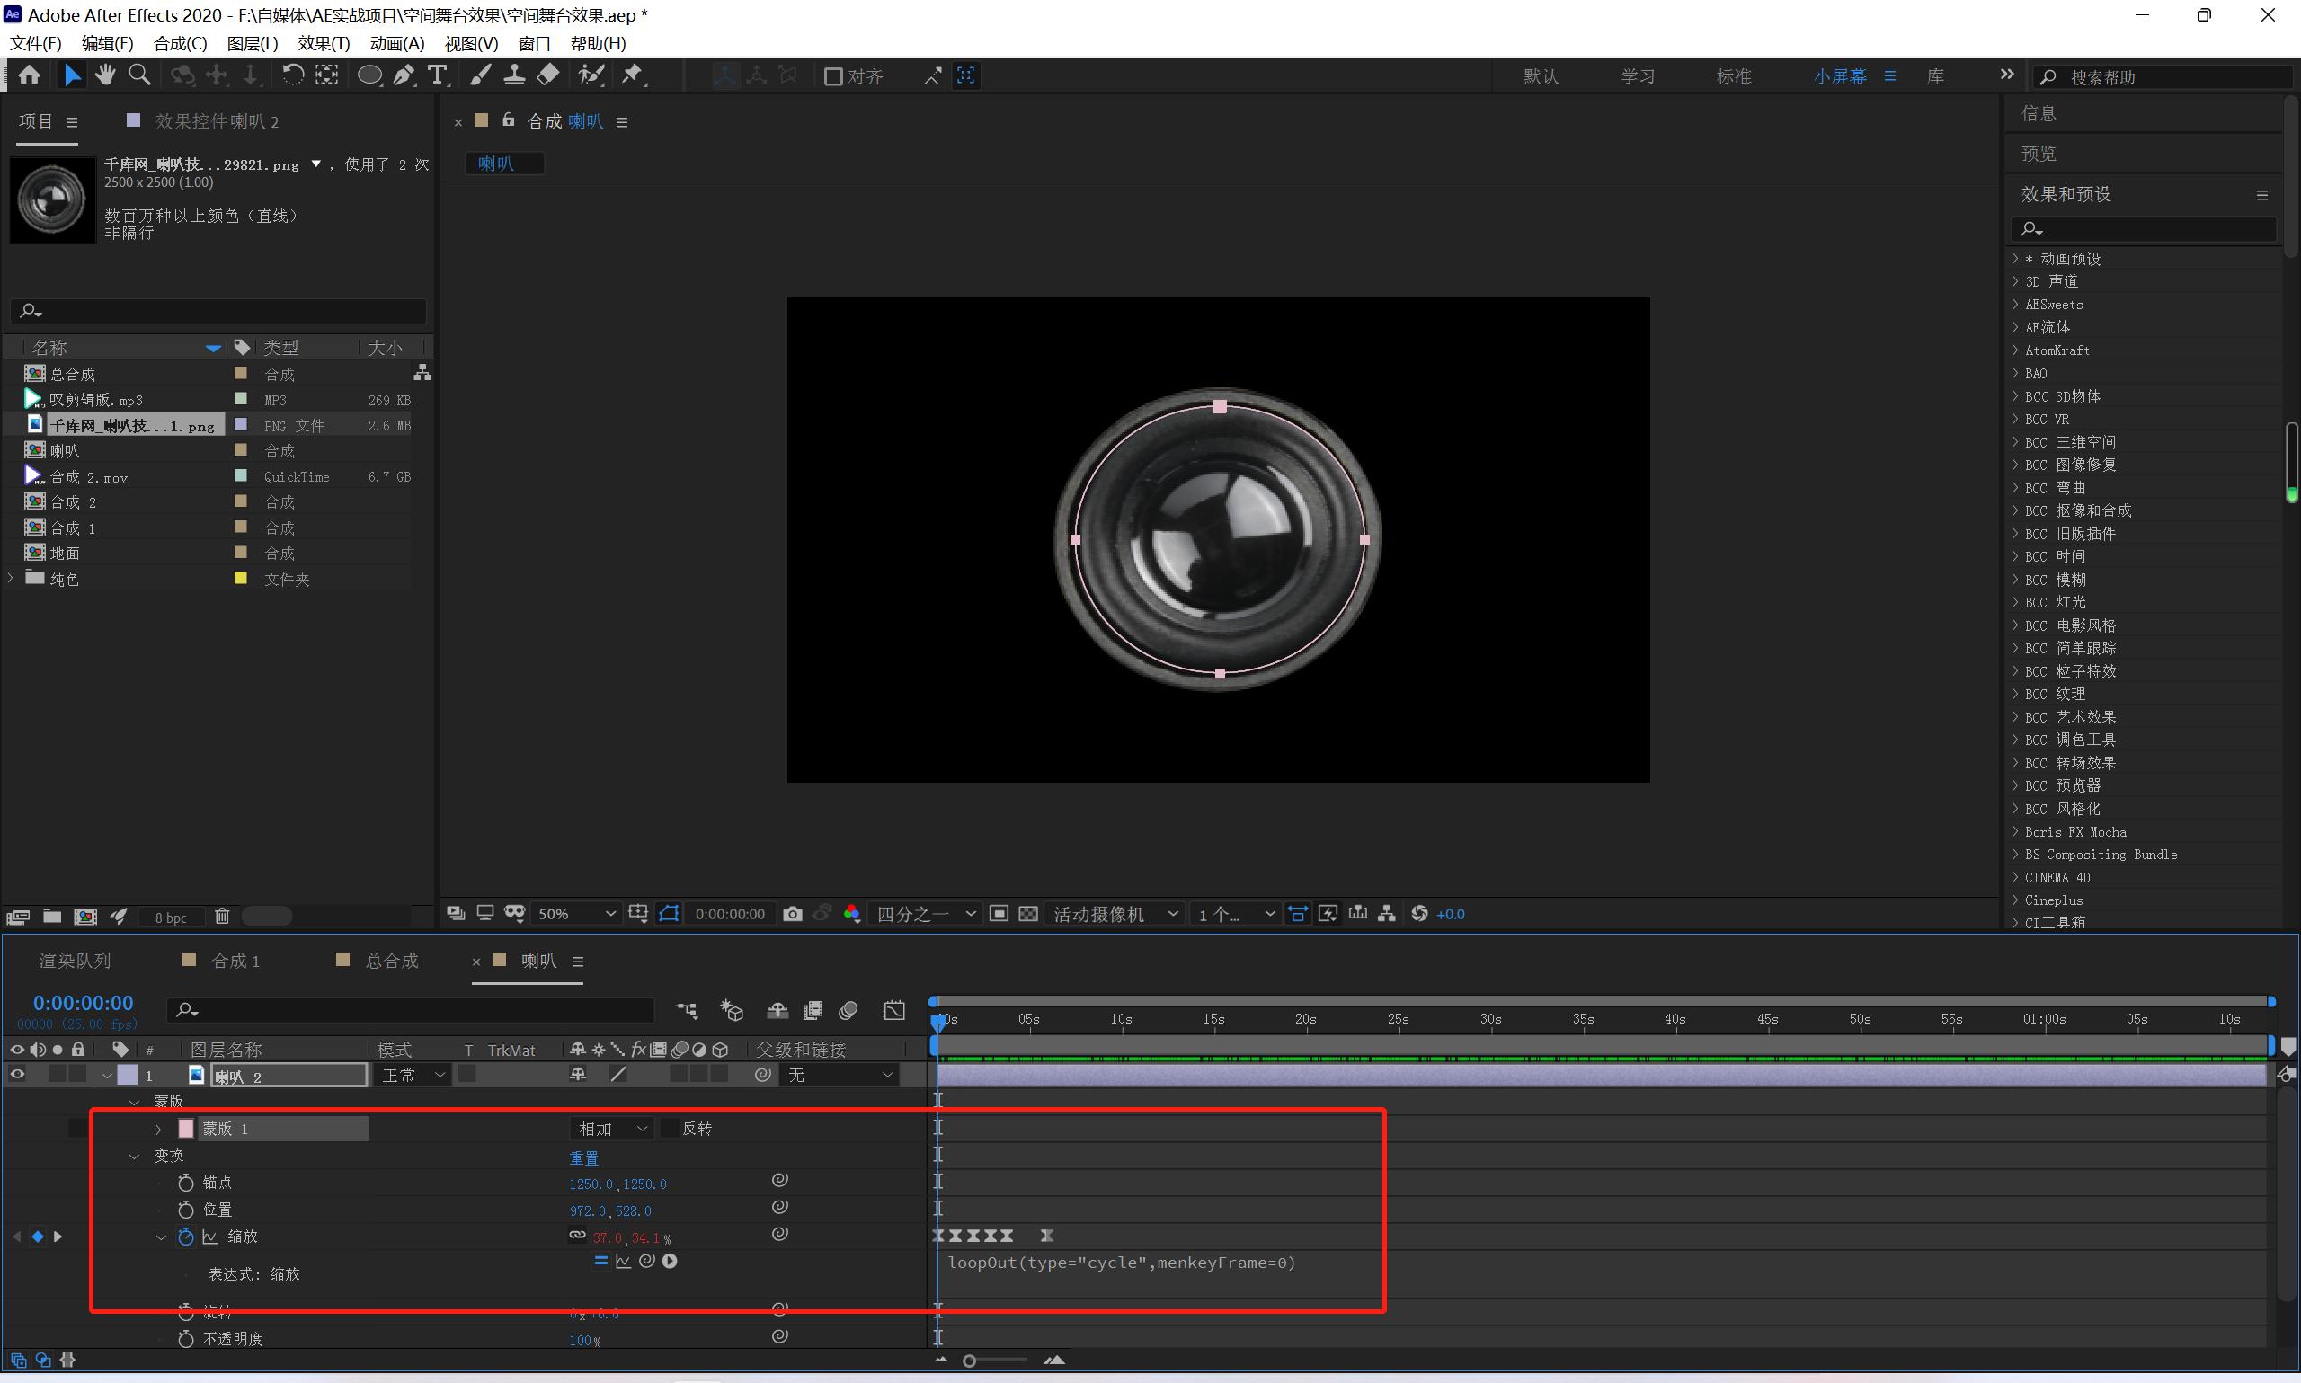Select the Roto Brush tool
This screenshot has width=2301, height=1383.
click(591, 75)
